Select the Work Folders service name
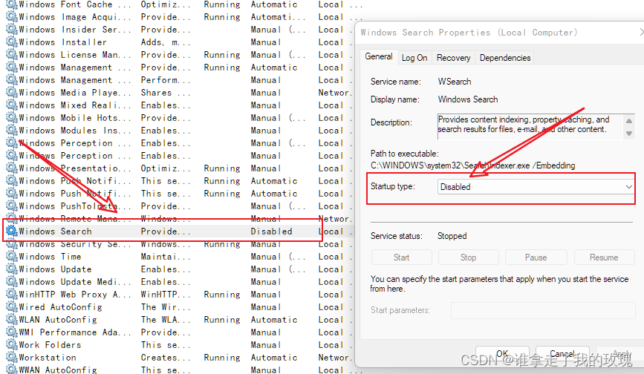 [50, 345]
